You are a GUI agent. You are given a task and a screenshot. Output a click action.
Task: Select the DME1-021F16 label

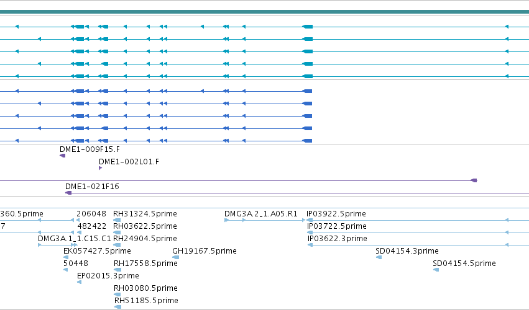[92, 187]
